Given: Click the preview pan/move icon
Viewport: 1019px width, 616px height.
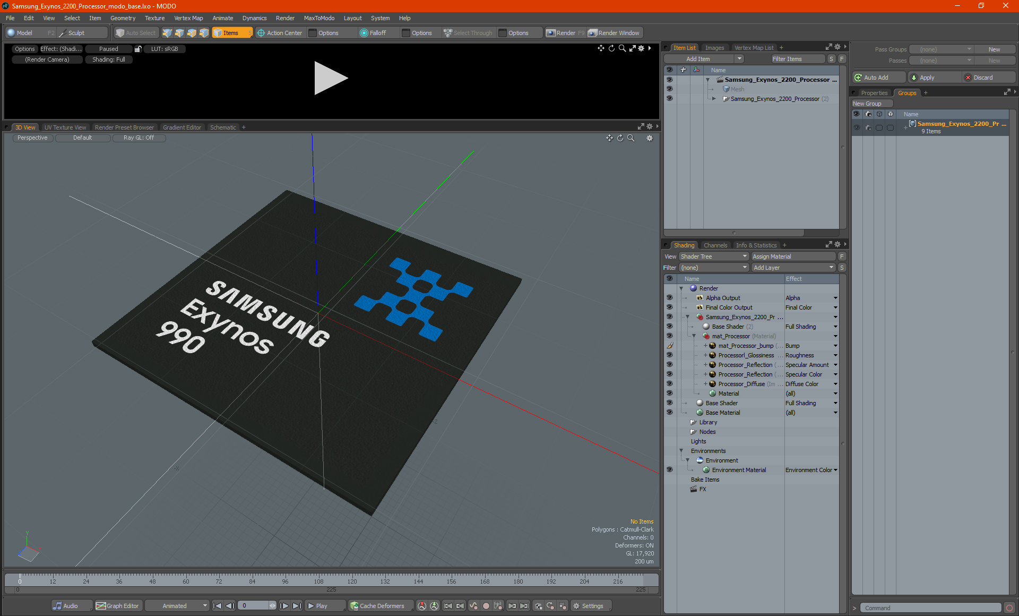Looking at the screenshot, I should pos(601,48).
